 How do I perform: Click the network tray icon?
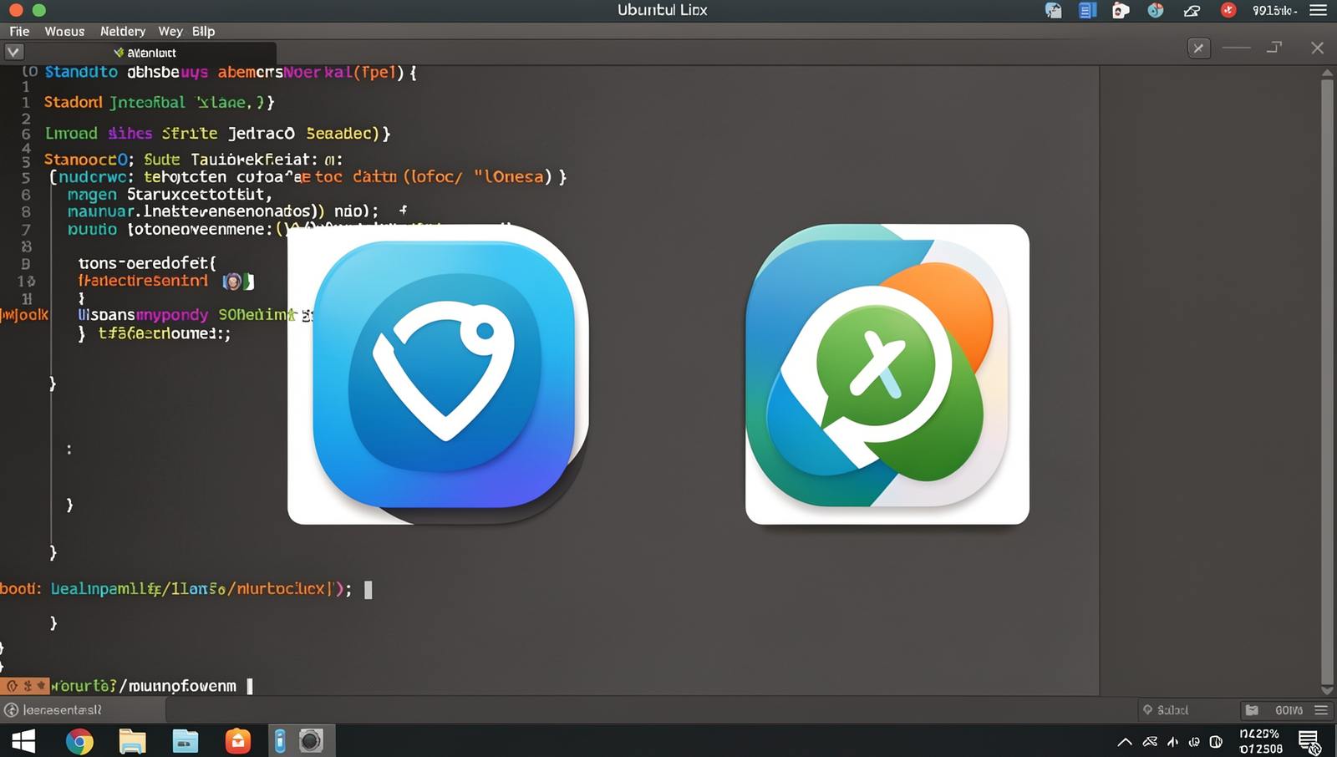pos(1173,742)
